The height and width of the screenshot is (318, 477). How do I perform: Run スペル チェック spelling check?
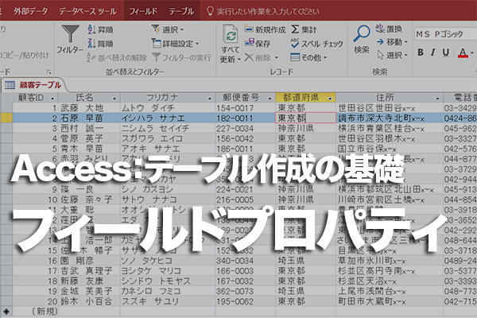(316, 44)
